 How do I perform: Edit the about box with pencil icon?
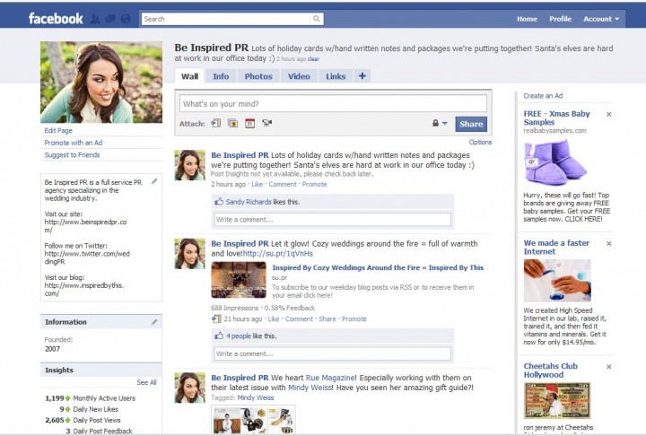[154, 181]
